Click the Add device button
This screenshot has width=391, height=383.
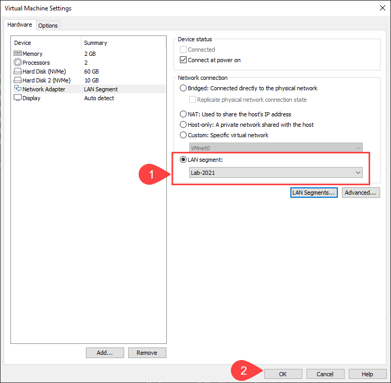tap(105, 353)
